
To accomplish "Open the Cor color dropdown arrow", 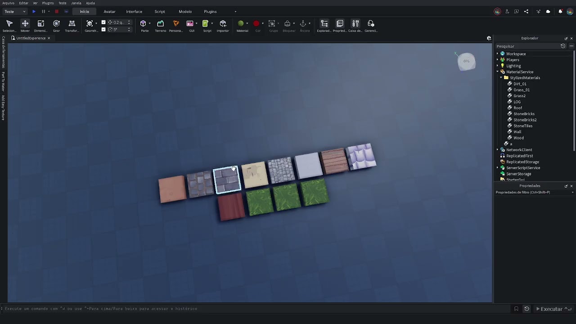I will point(262,23).
